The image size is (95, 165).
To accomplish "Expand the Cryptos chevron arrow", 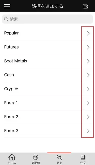I will tap(88, 89).
